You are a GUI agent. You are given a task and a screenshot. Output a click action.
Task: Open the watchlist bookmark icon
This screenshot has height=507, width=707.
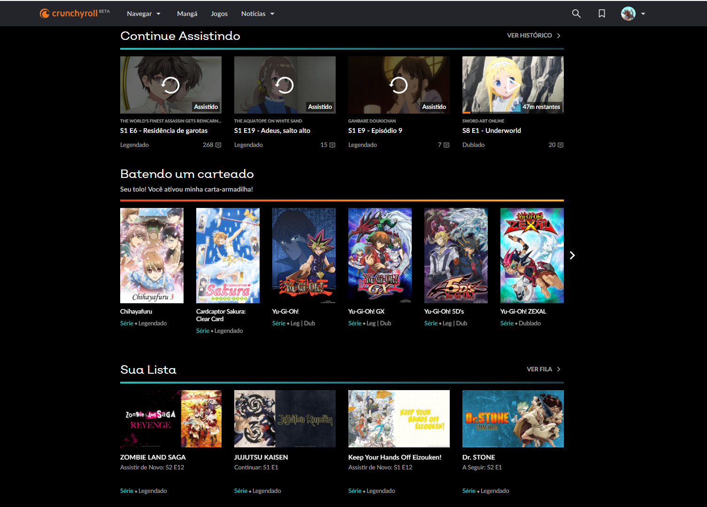[x=602, y=14]
